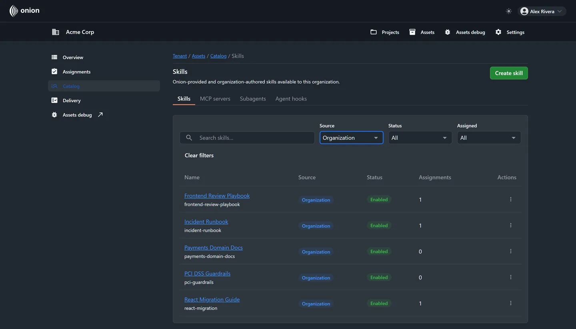
Task: Open actions menu for PCI DSS Guardrails
Action: tap(511, 277)
